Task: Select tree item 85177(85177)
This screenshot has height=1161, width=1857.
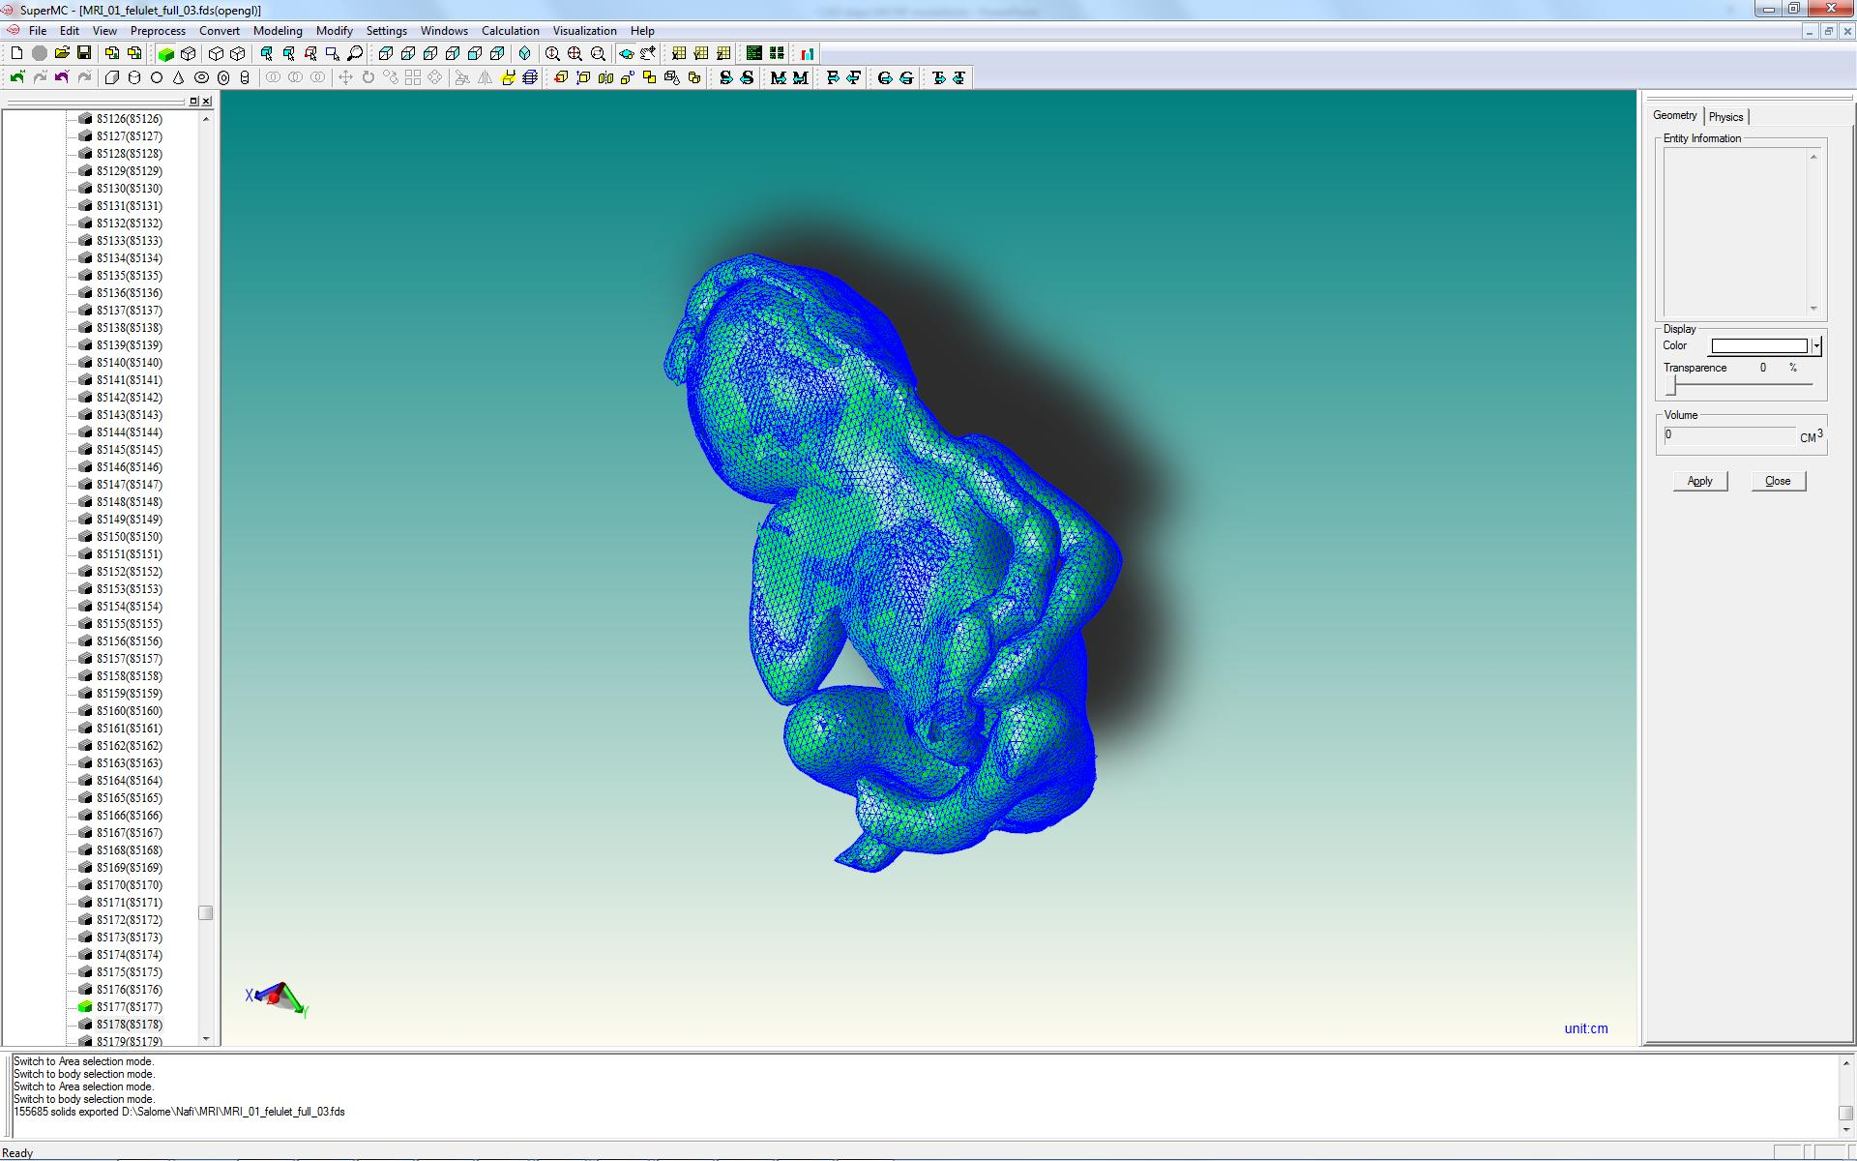Action: tap(129, 1007)
